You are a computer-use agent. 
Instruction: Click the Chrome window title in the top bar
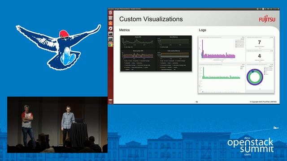(125, 9)
